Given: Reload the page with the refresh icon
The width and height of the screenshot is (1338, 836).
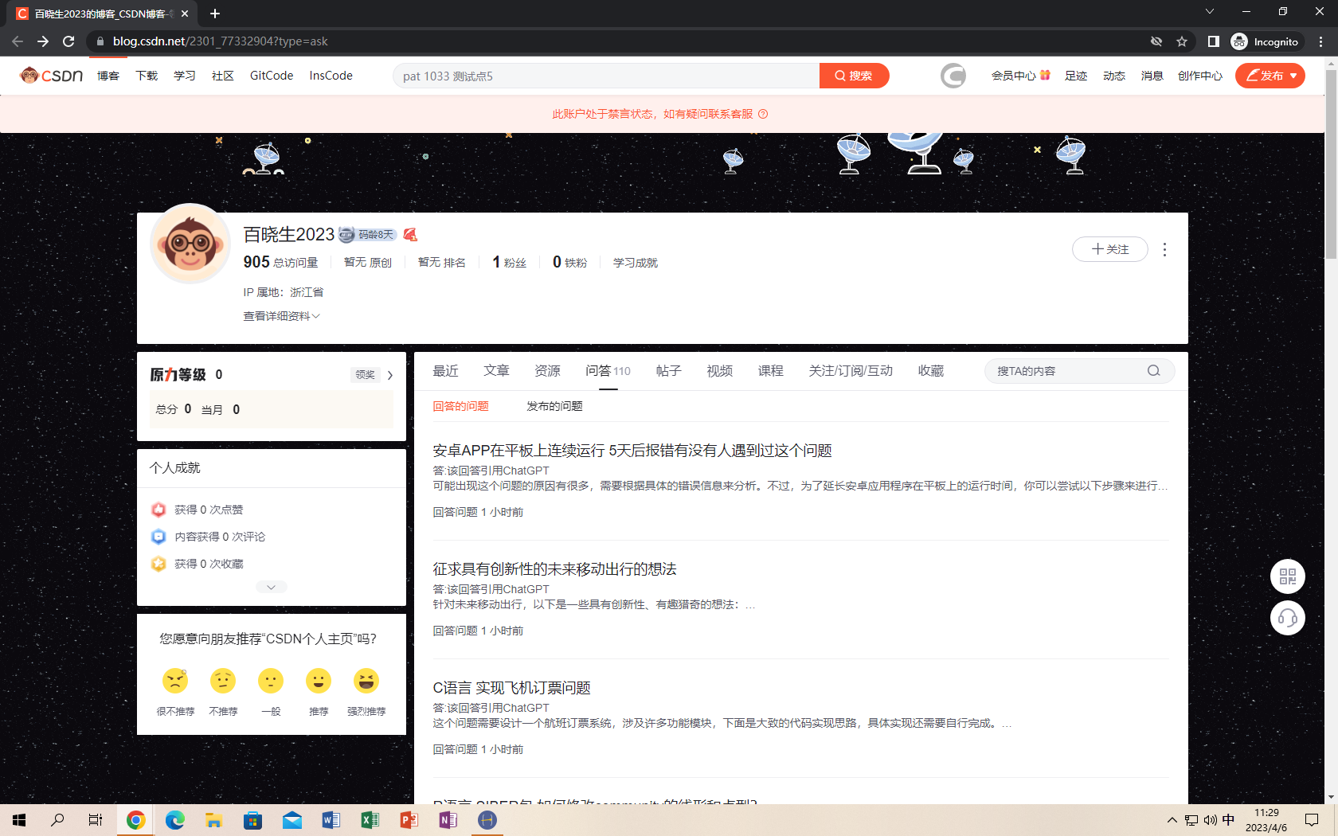Looking at the screenshot, I should [68, 41].
